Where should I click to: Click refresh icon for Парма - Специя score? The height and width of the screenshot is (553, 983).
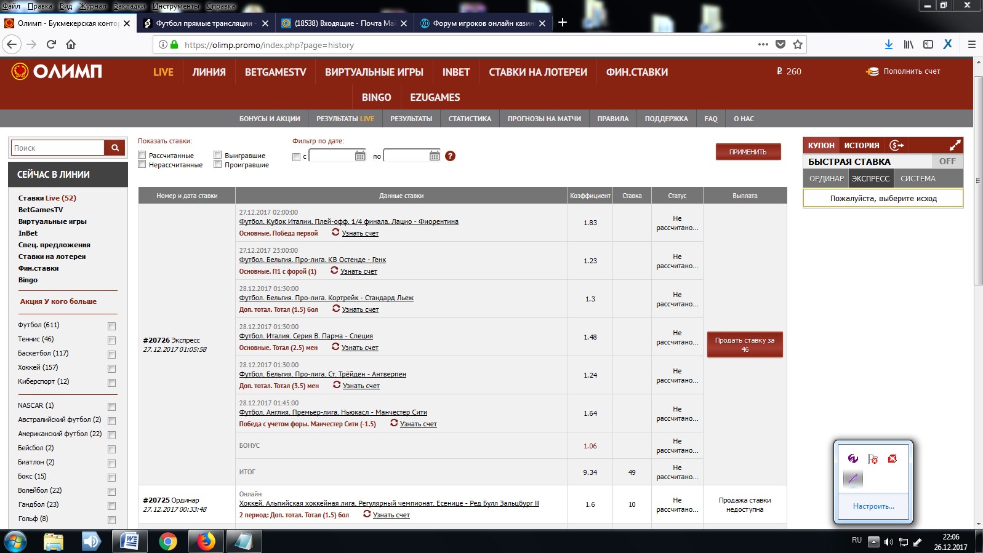coord(335,347)
